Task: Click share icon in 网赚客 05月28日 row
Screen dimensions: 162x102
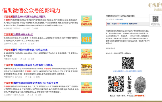Action: (21, 59)
